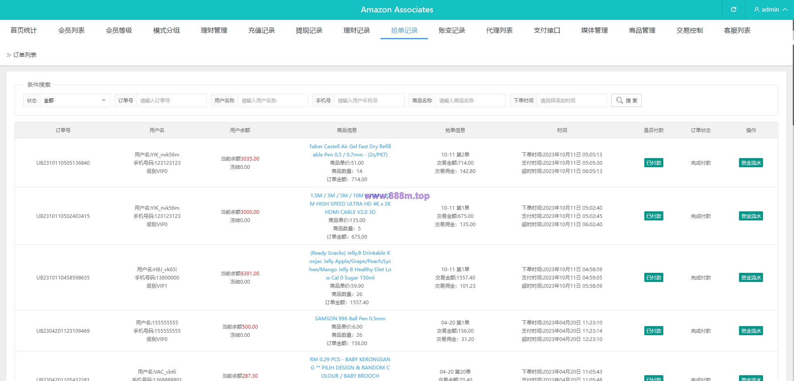The width and height of the screenshot is (794, 381).
Task: Click username 用户名:HBJ_vk65i
Action: pos(157,270)
